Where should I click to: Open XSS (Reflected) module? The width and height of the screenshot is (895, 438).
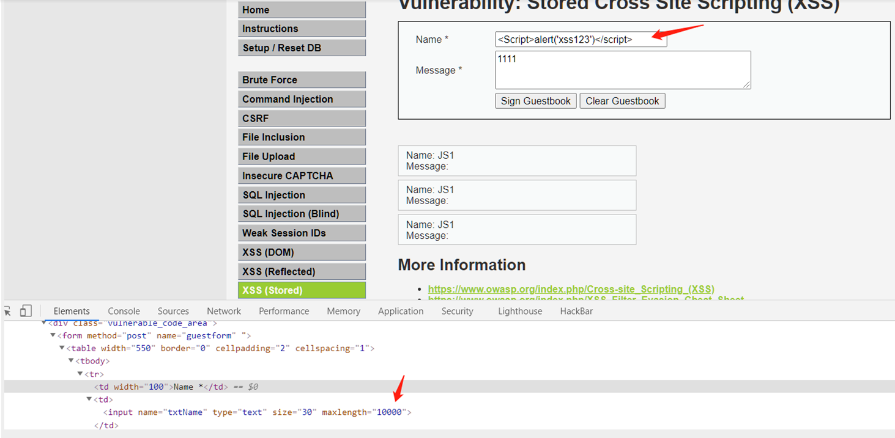click(302, 272)
